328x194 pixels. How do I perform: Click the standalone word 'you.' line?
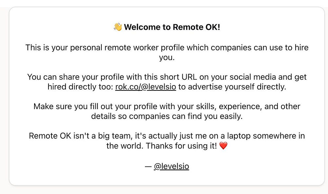coord(167,57)
